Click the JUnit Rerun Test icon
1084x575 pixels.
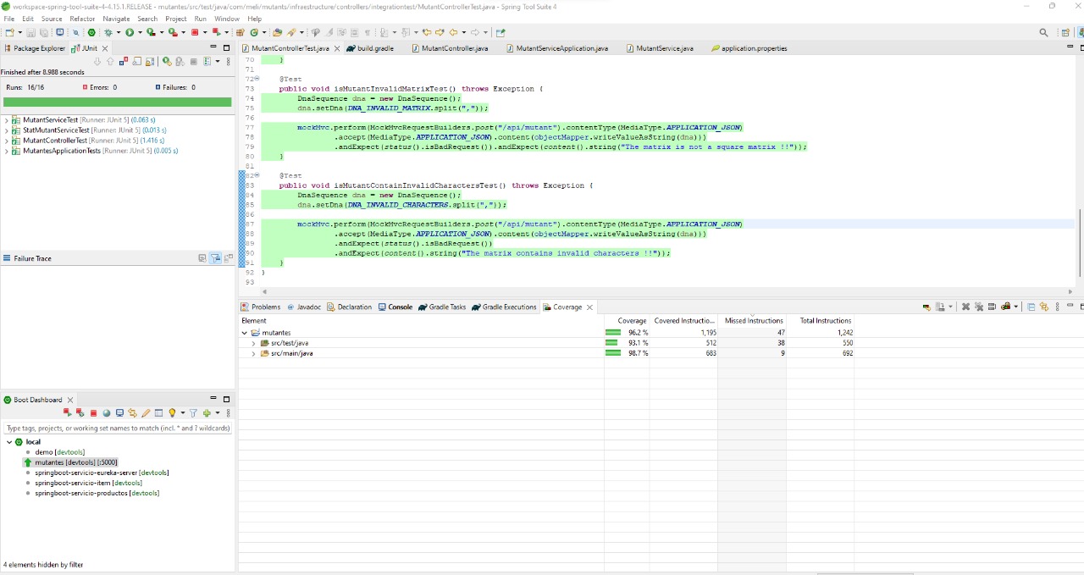click(x=167, y=62)
